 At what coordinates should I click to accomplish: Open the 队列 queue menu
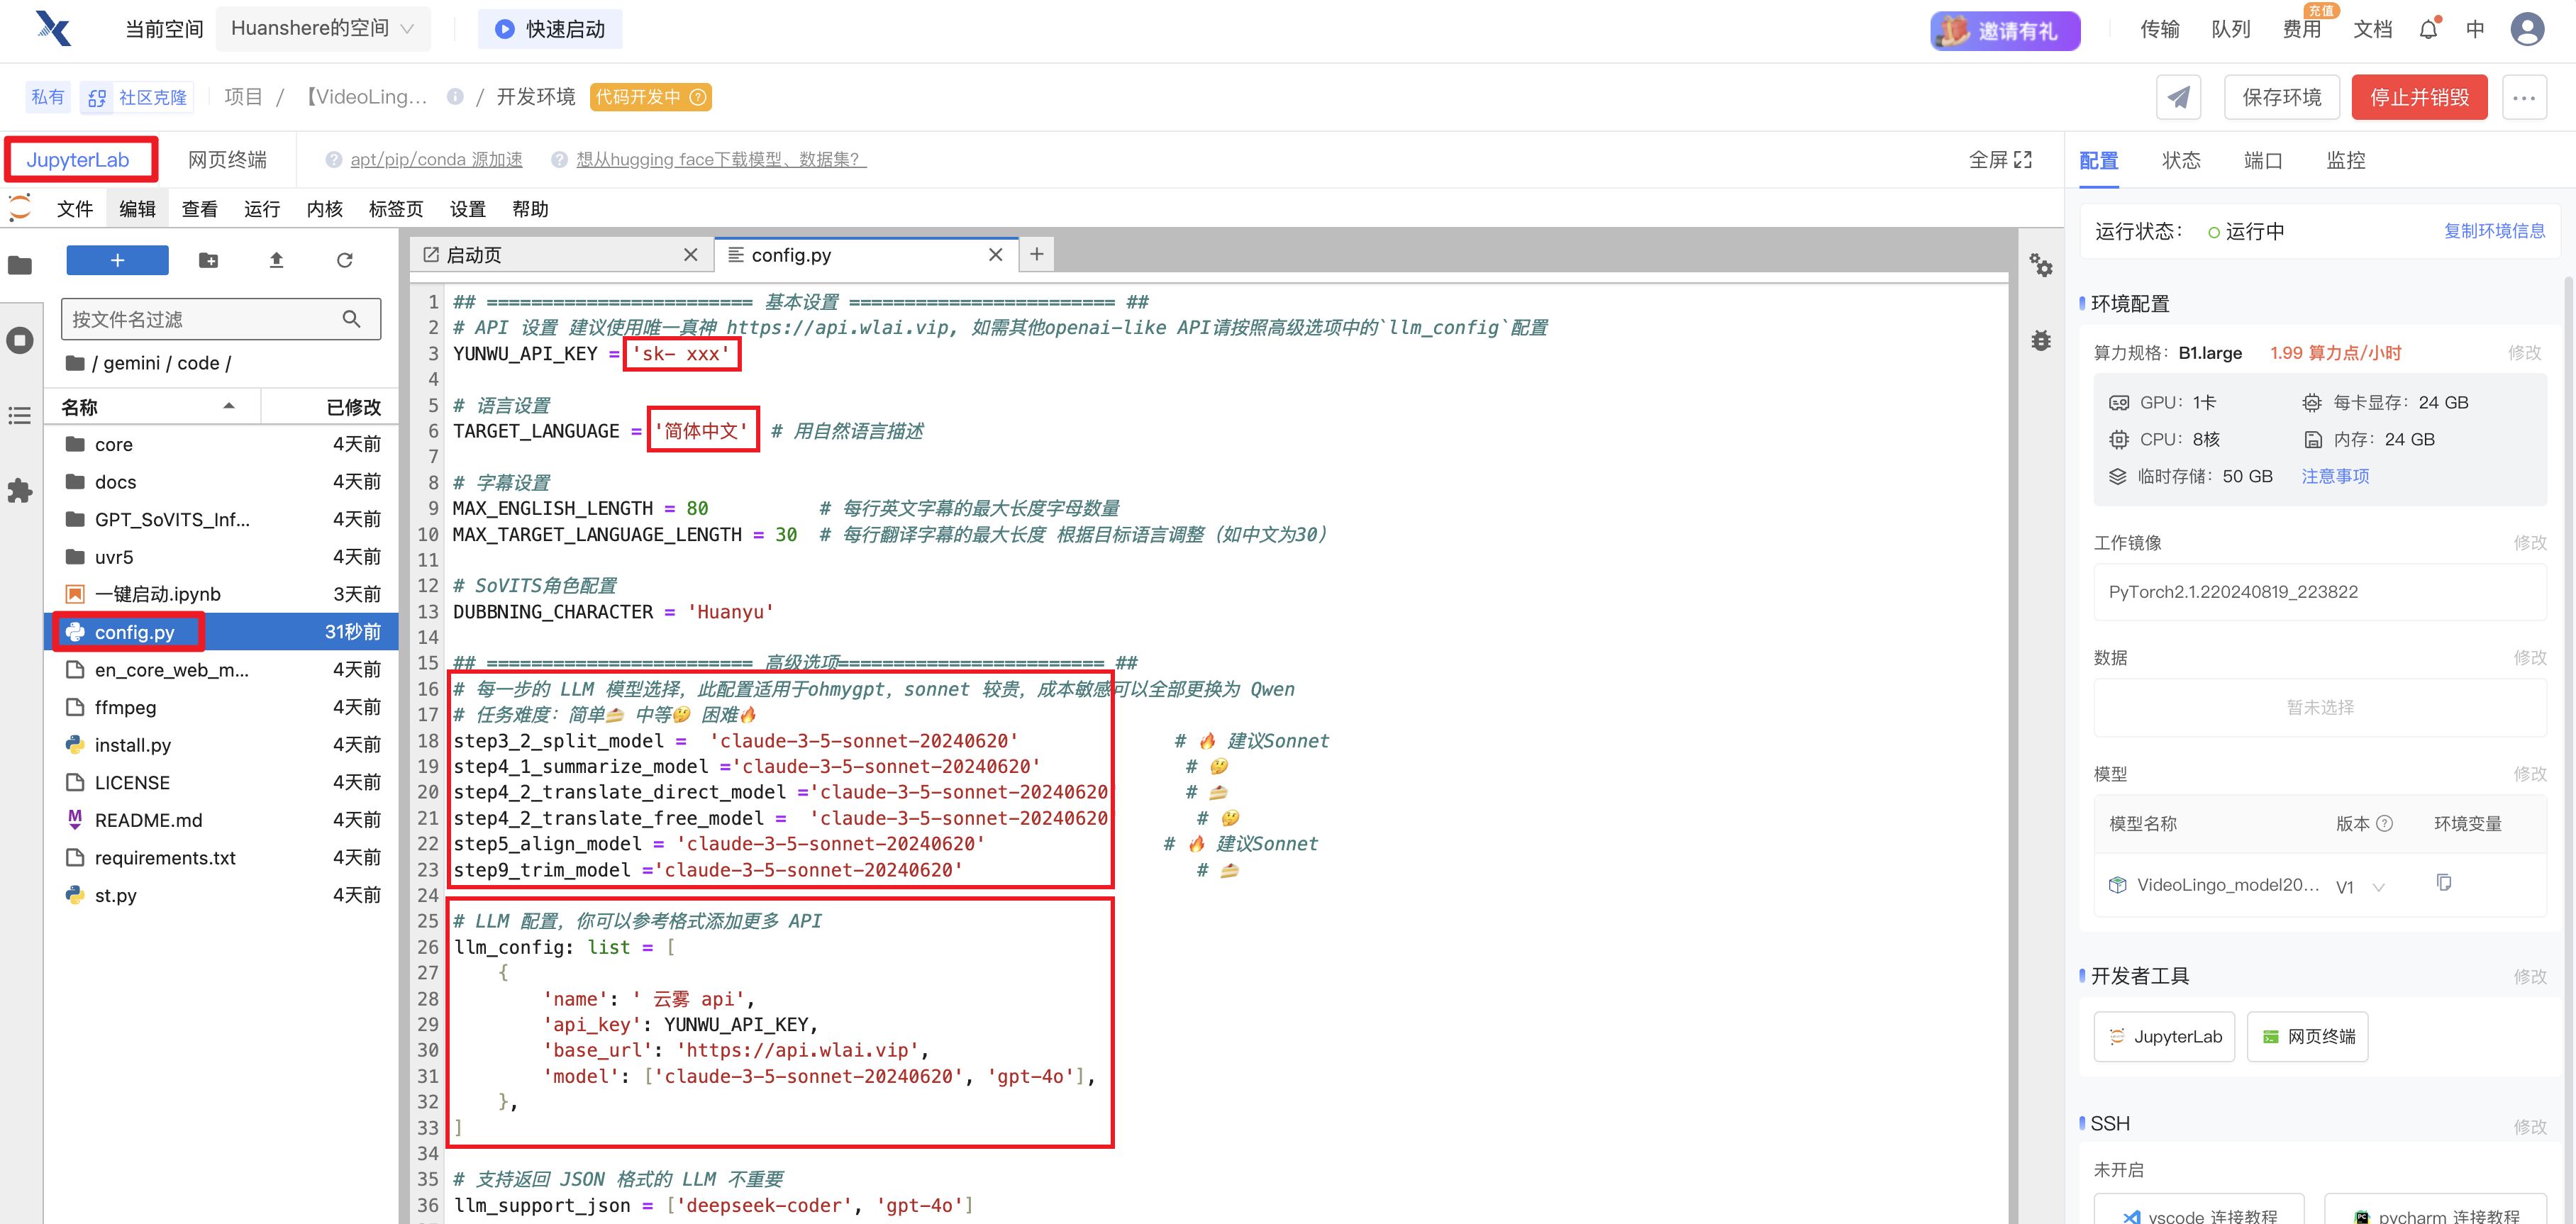tap(2230, 29)
